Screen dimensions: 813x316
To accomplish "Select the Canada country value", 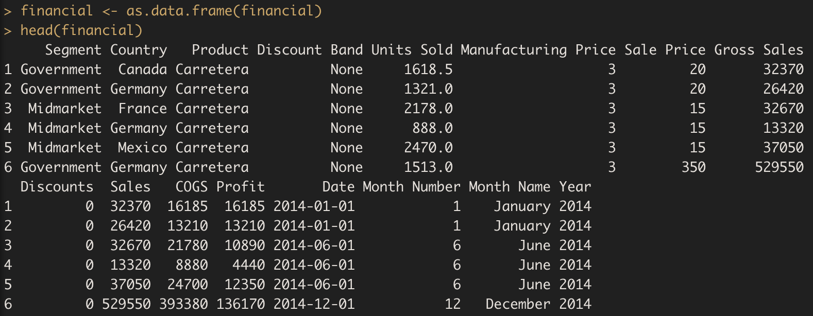I will (x=143, y=69).
